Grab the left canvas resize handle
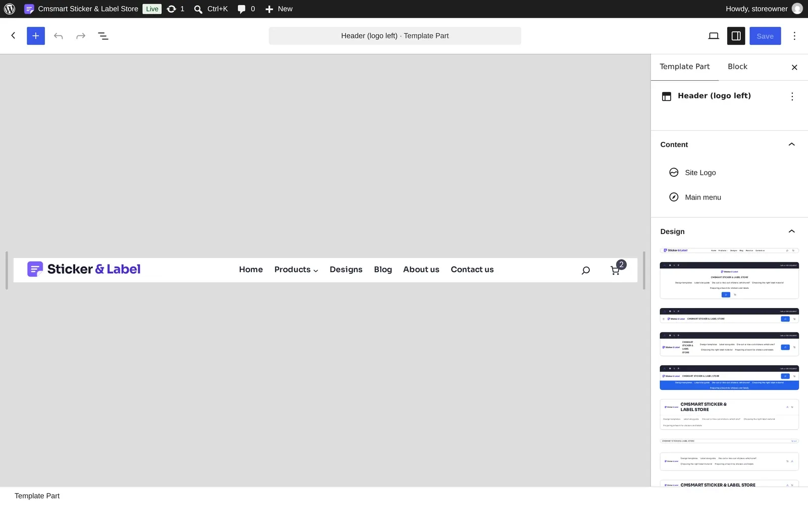The height and width of the screenshot is (505, 808). (x=7, y=270)
